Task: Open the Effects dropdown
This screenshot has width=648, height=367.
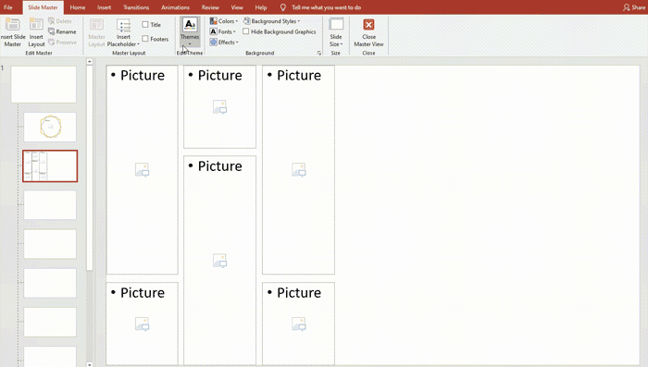Action: [x=224, y=43]
